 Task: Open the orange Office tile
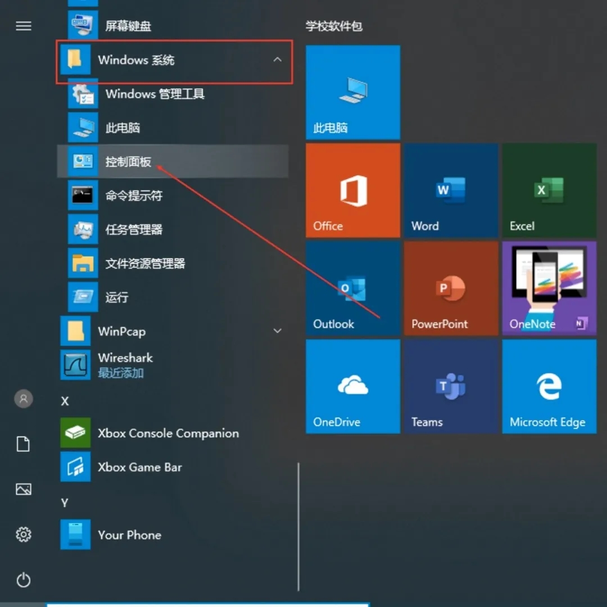click(352, 190)
